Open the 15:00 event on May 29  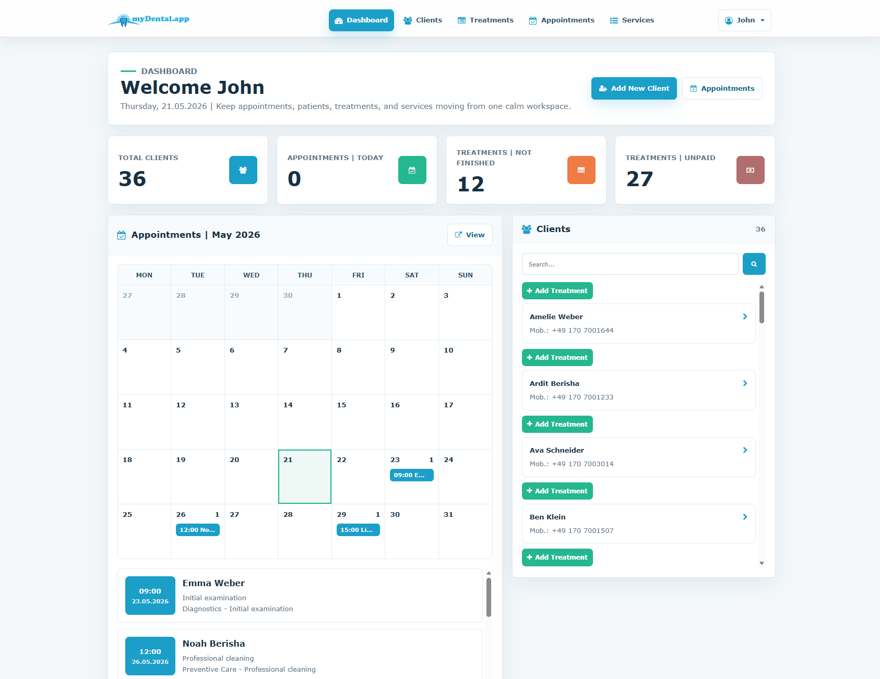[x=358, y=530]
